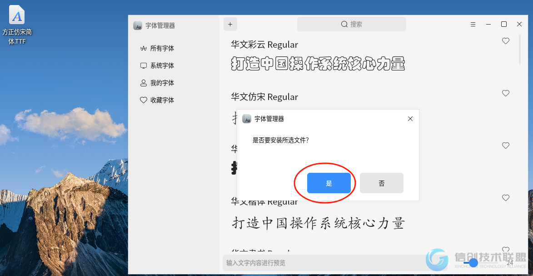
Task: Select 所有字体 in the sidebar
Action: pos(157,48)
